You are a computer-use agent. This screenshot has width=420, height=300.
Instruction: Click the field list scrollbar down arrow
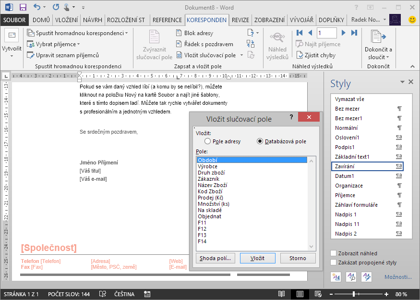[x=311, y=247]
